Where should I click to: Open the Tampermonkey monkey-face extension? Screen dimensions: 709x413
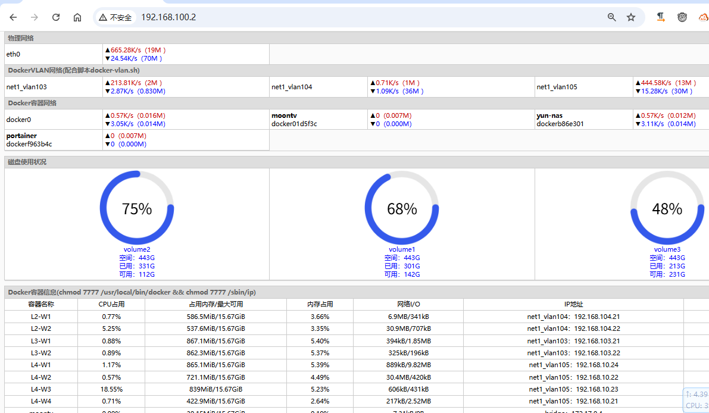click(x=682, y=17)
